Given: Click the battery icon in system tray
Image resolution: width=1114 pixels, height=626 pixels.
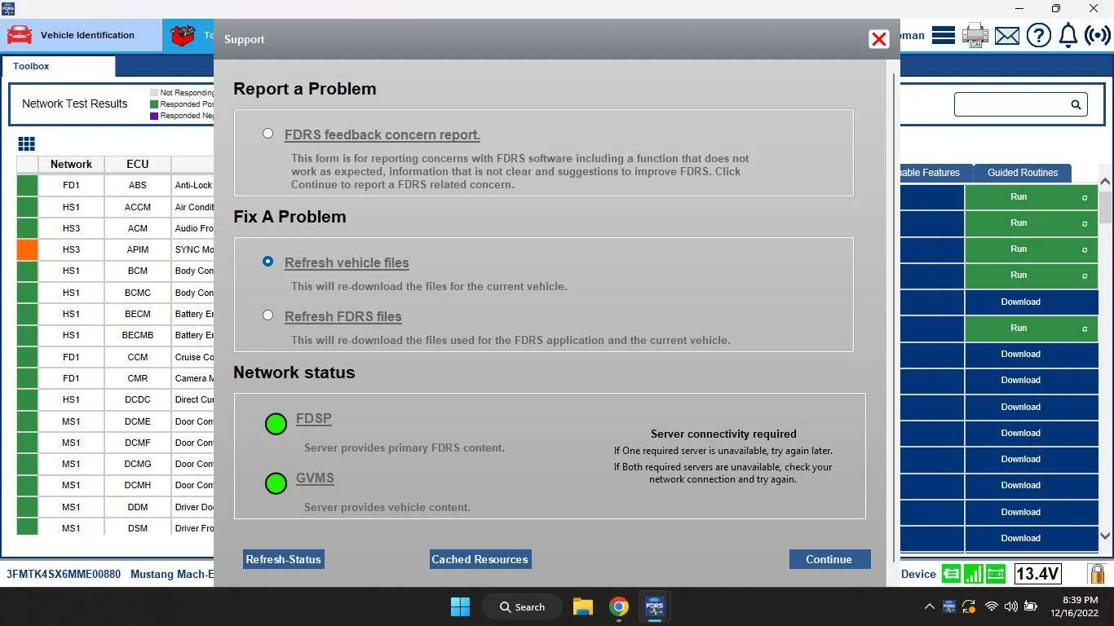Looking at the screenshot, I should [1030, 606].
